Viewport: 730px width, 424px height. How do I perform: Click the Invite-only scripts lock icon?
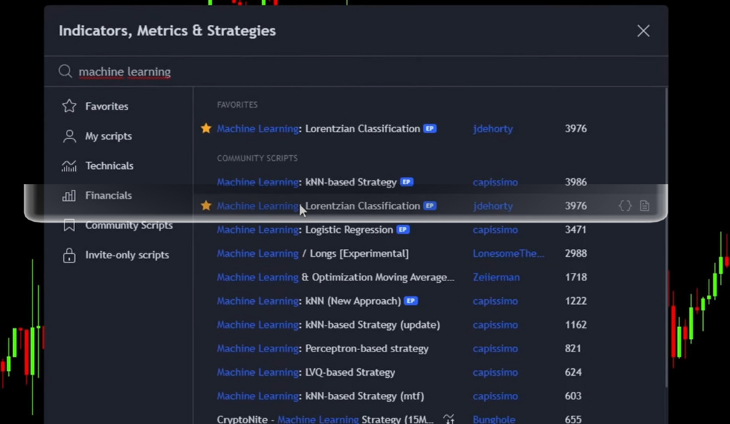pyautogui.click(x=69, y=255)
